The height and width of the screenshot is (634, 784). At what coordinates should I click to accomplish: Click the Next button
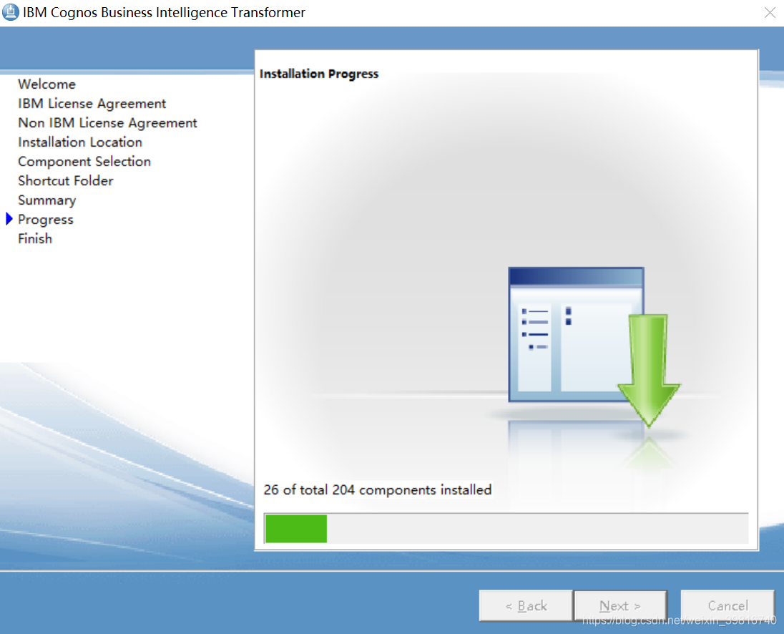(620, 605)
